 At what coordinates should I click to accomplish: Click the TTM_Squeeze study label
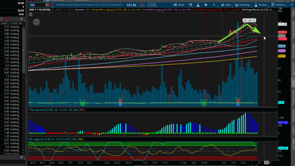[x=50, y=110]
